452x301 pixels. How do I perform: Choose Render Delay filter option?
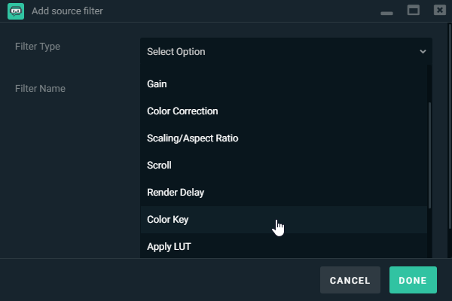coord(176,193)
